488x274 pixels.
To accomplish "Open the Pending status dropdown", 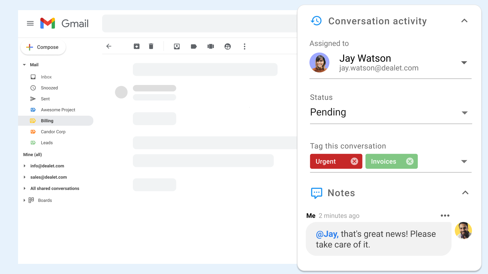I will 465,113.
